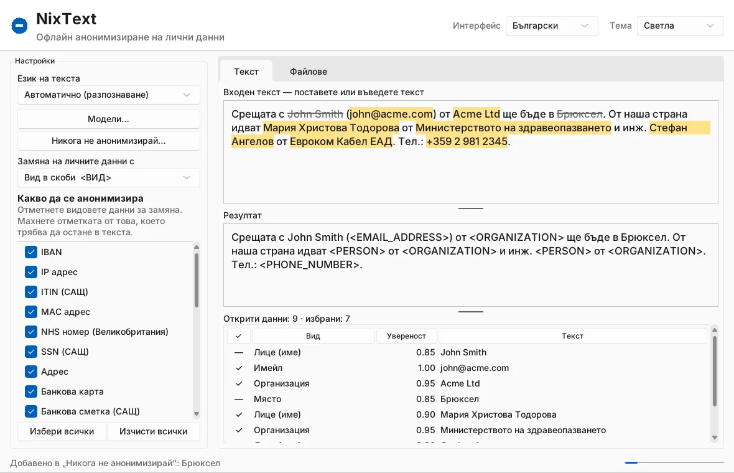This screenshot has width=734, height=473.
Task: Click highlighted Евроком Кабел ЕАД
Action: pos(341,141)
